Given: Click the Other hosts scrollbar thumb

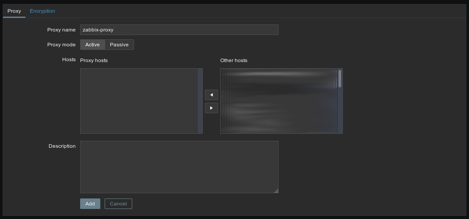Looking at the screenshot, I should click(340, 79).
